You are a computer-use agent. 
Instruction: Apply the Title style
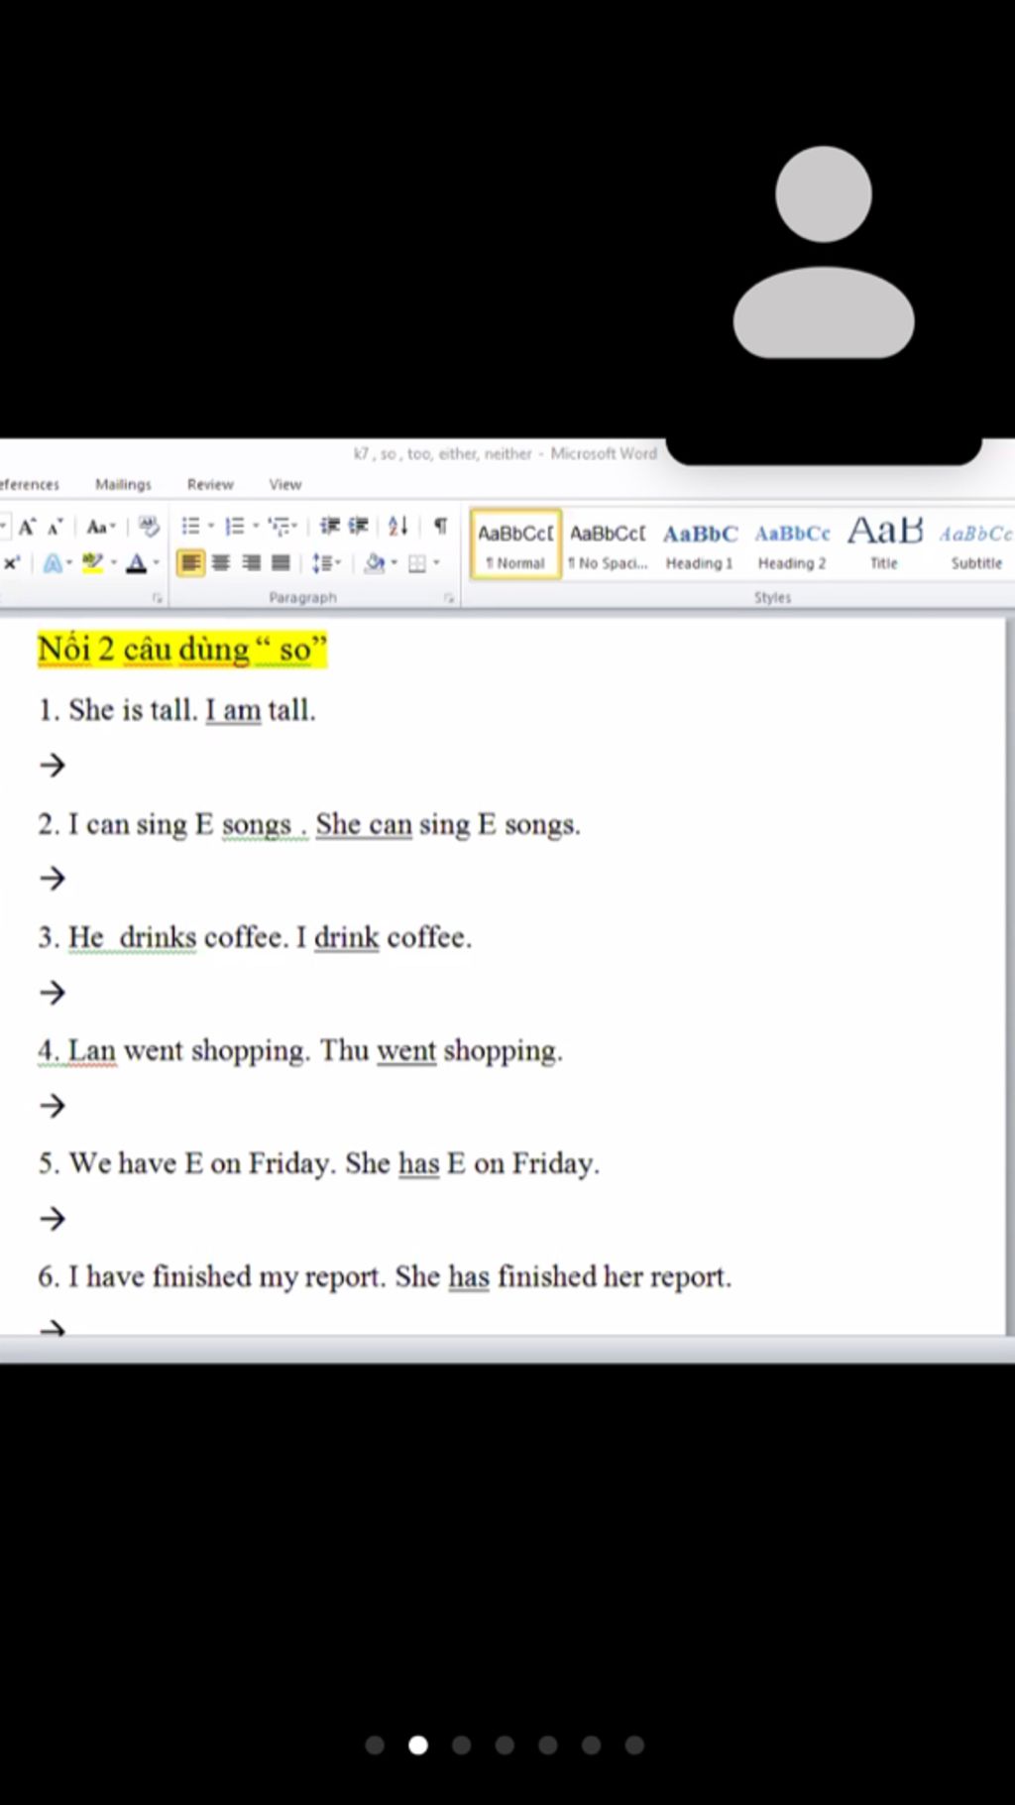(884, 544)
